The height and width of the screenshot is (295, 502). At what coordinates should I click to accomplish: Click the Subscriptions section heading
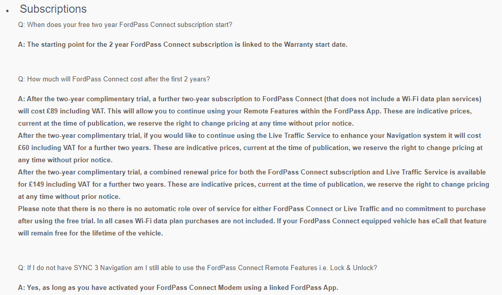click(x=53, y=9)
